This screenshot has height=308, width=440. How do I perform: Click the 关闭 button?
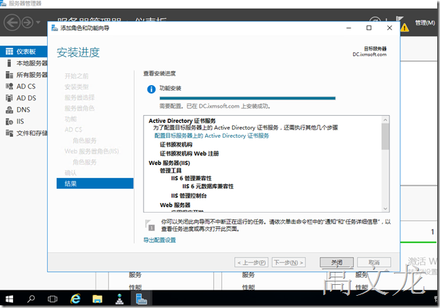[x=336, y=262]
